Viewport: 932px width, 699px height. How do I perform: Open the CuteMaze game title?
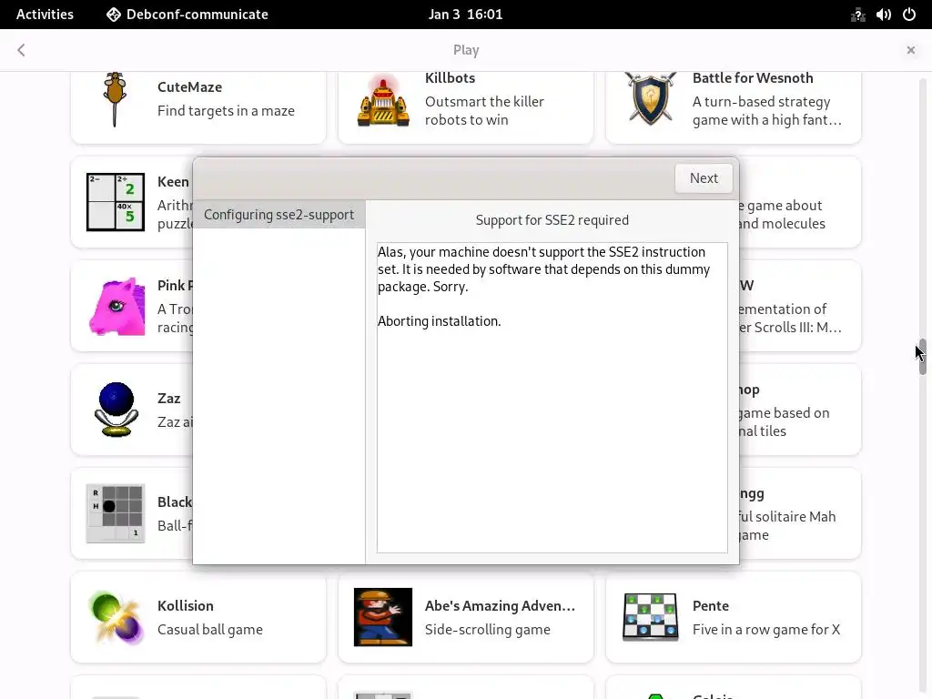pyautogui.click(x=189, y=86)
